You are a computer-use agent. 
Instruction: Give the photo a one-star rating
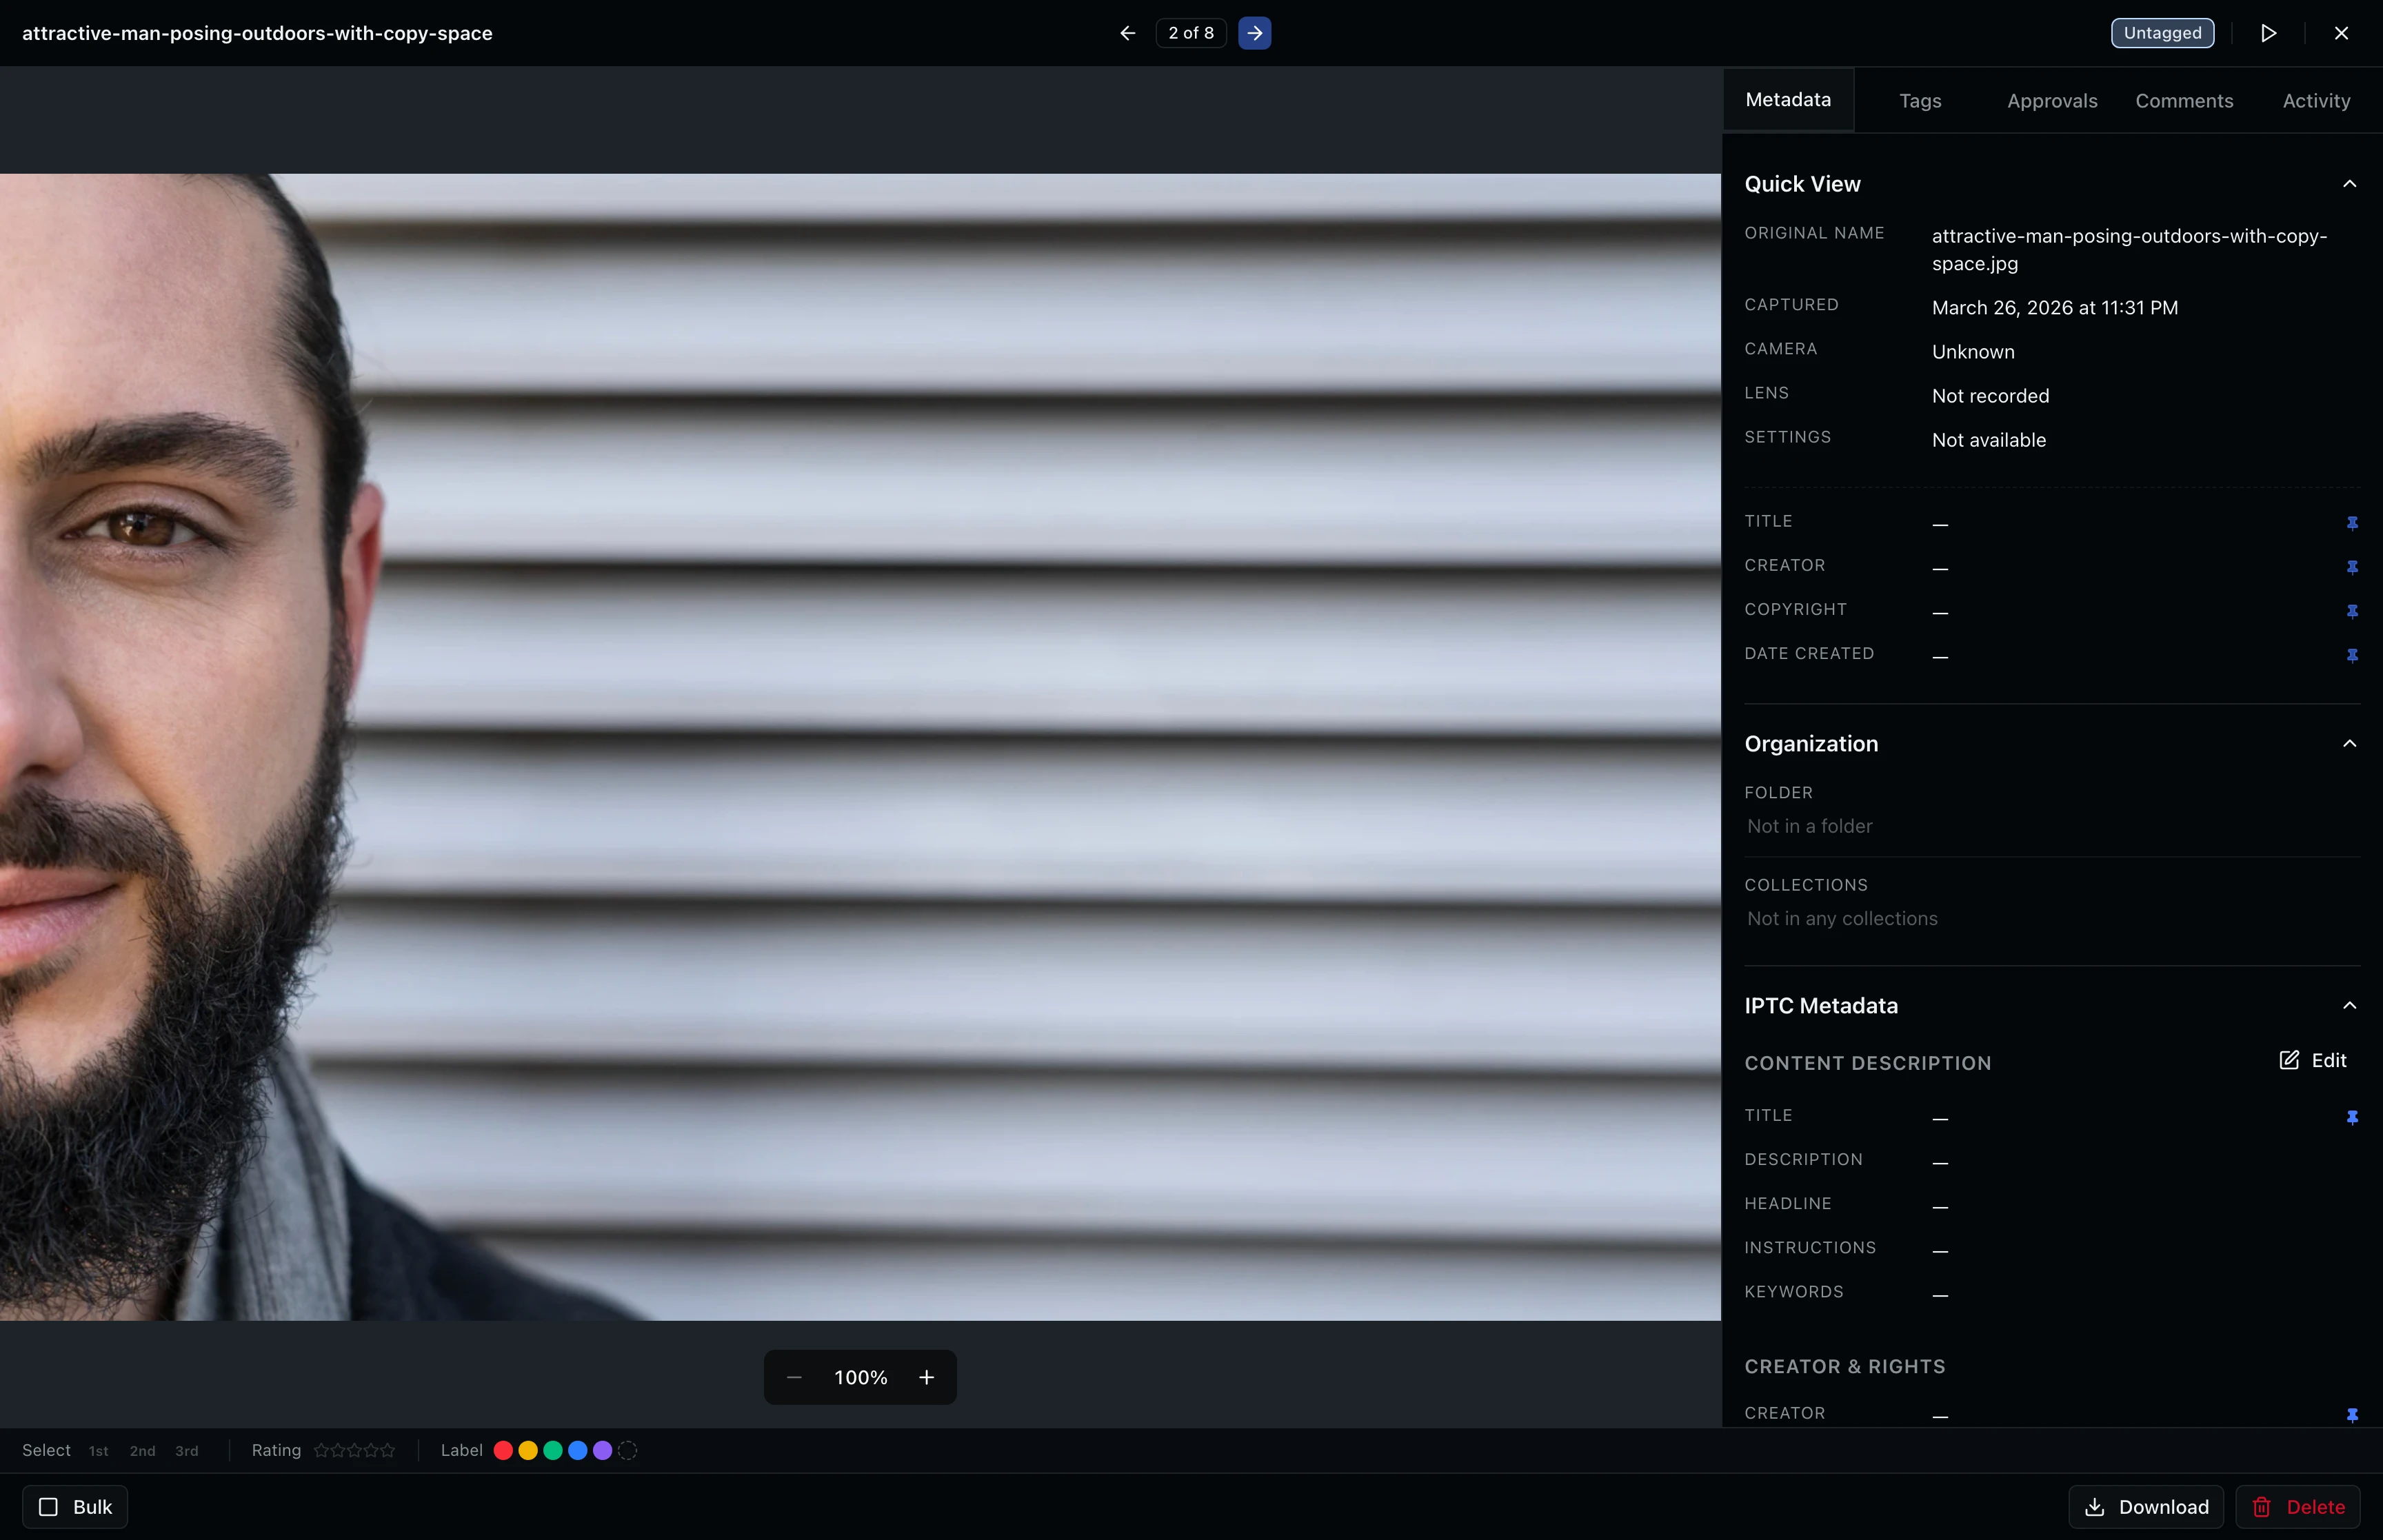pyautogui.click(x=322, y=1449)
